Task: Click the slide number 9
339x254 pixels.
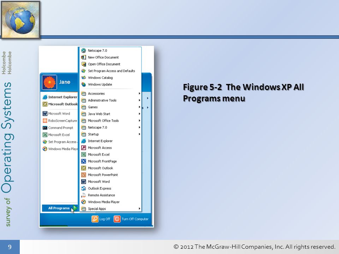Action: click(x=10, y=247)
